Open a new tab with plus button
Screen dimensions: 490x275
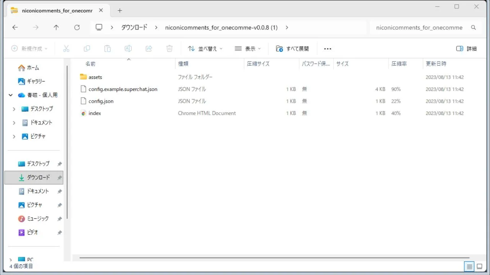pos(120,11)
